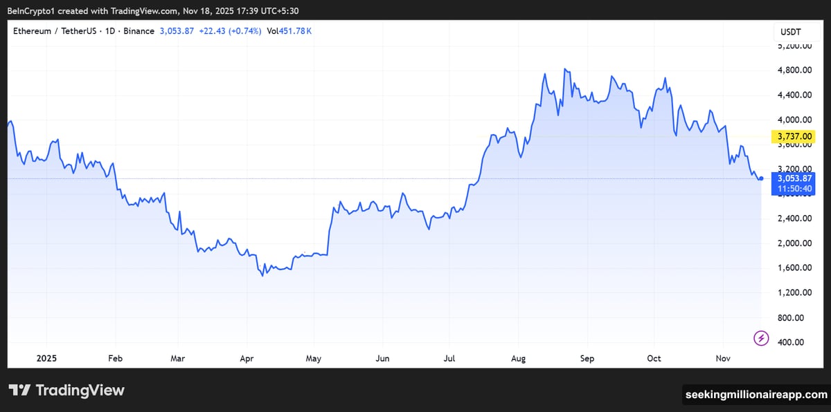Select the Aug label on time axis
This screenshot has width=831, height=412.
tap(519, 358)
